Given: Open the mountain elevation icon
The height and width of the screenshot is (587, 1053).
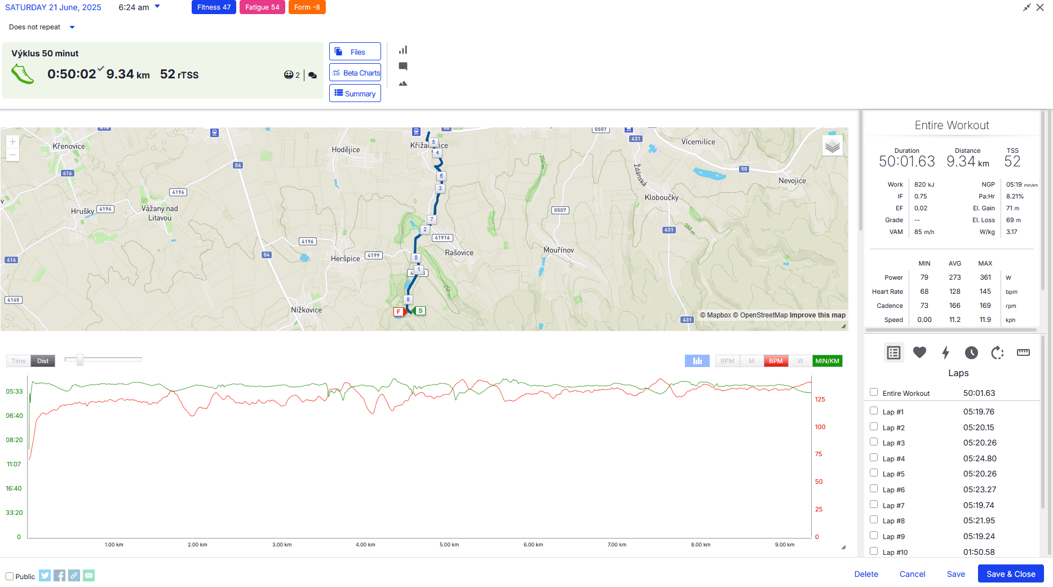Looking at the screenshot, I should coord(403,83).
